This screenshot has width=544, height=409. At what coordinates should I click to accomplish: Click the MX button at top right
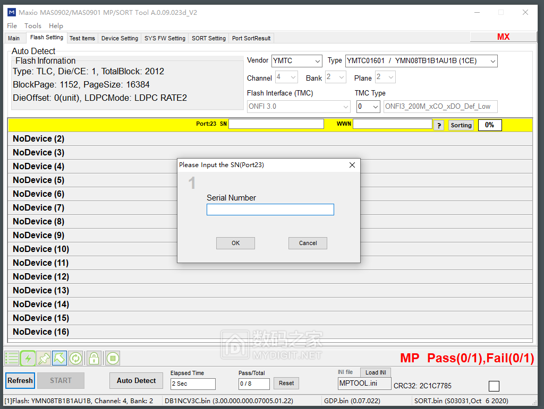coord(504,37)
